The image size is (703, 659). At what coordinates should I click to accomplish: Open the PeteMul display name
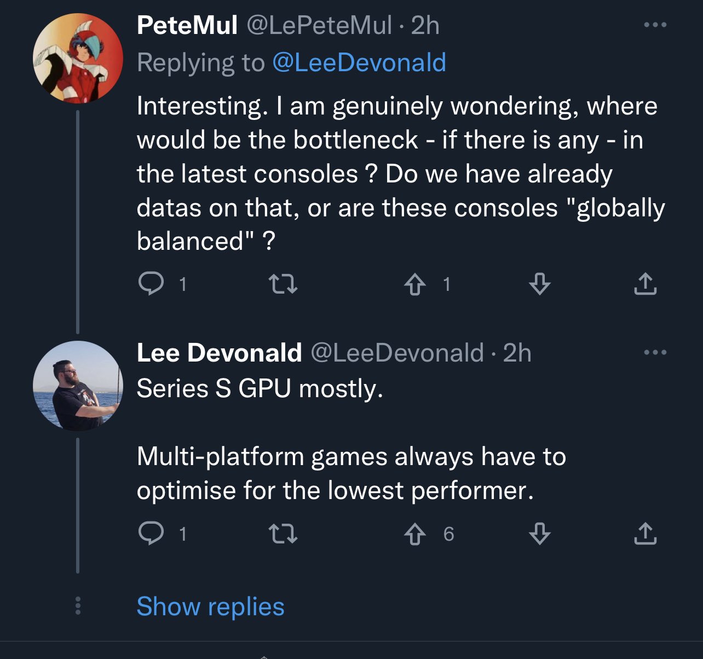point(187,25)
